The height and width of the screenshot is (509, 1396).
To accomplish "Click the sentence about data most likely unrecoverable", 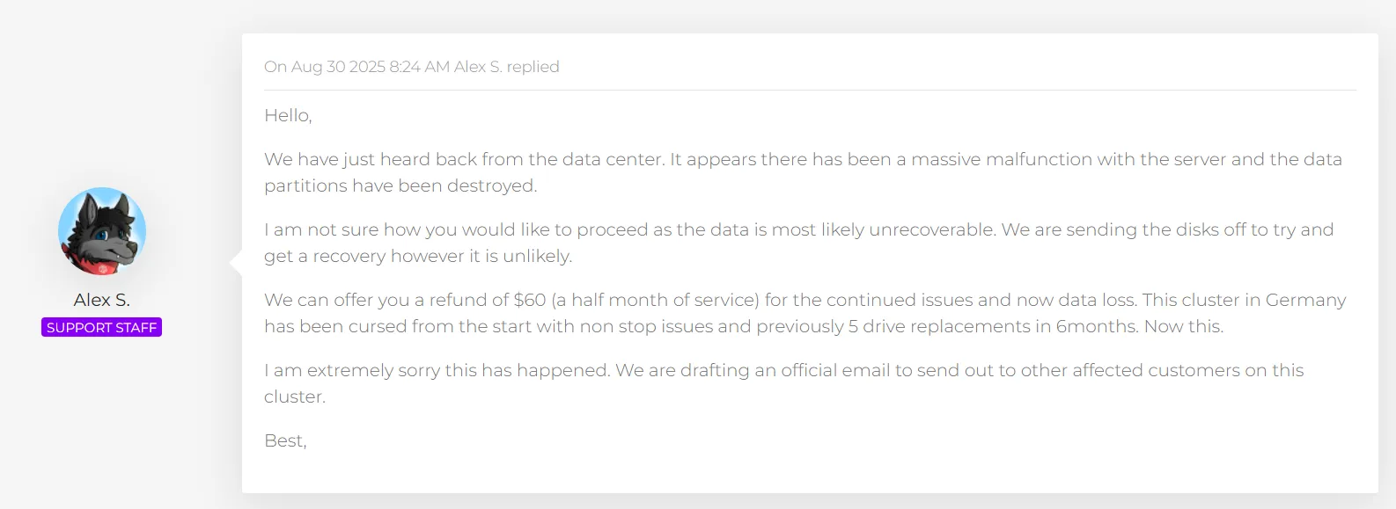I will [x=630, y=229].
